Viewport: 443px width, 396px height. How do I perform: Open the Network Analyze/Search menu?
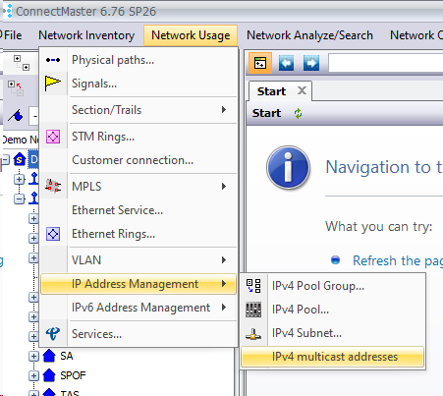pos(309,35)
